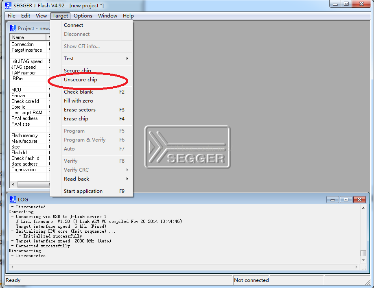The image size is (374, 288).
Task: Select the Init JTAG speed row
Action: point(30,61)
